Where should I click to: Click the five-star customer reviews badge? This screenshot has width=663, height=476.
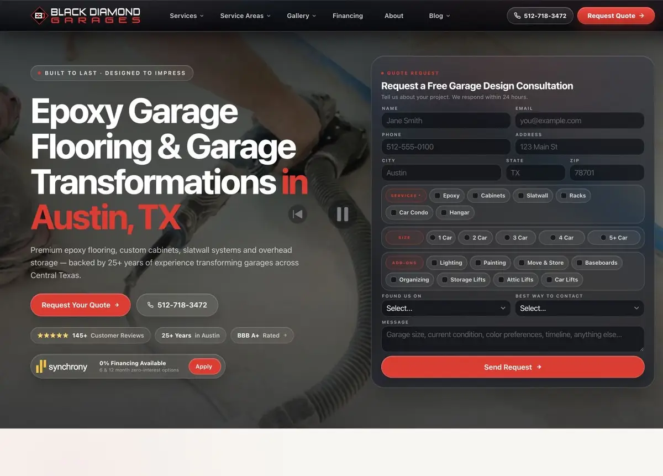[x=91, y=335]
